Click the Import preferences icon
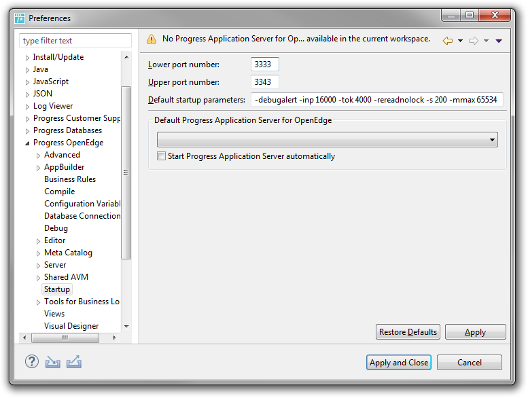Viewport: 528px width, 398px height. coord(53,362)
